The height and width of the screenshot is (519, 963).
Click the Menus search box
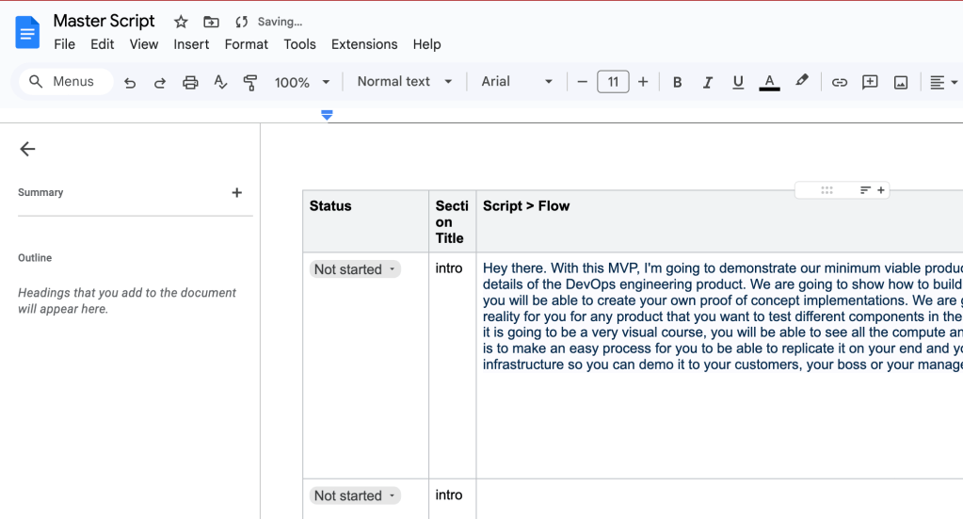pyautogui.click(x=66, y=82)
